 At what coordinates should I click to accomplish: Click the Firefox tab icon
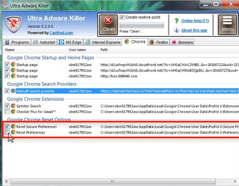coord(152,42)
